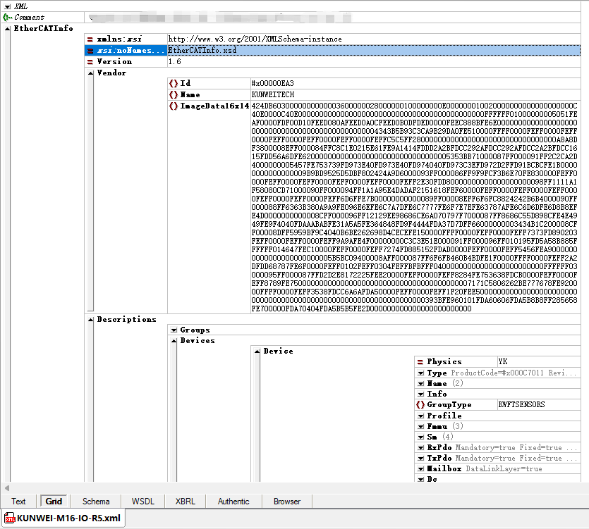The height and width of the screenshot is (529, 589).
Task: Expand the Type element row
Action: 420,373
